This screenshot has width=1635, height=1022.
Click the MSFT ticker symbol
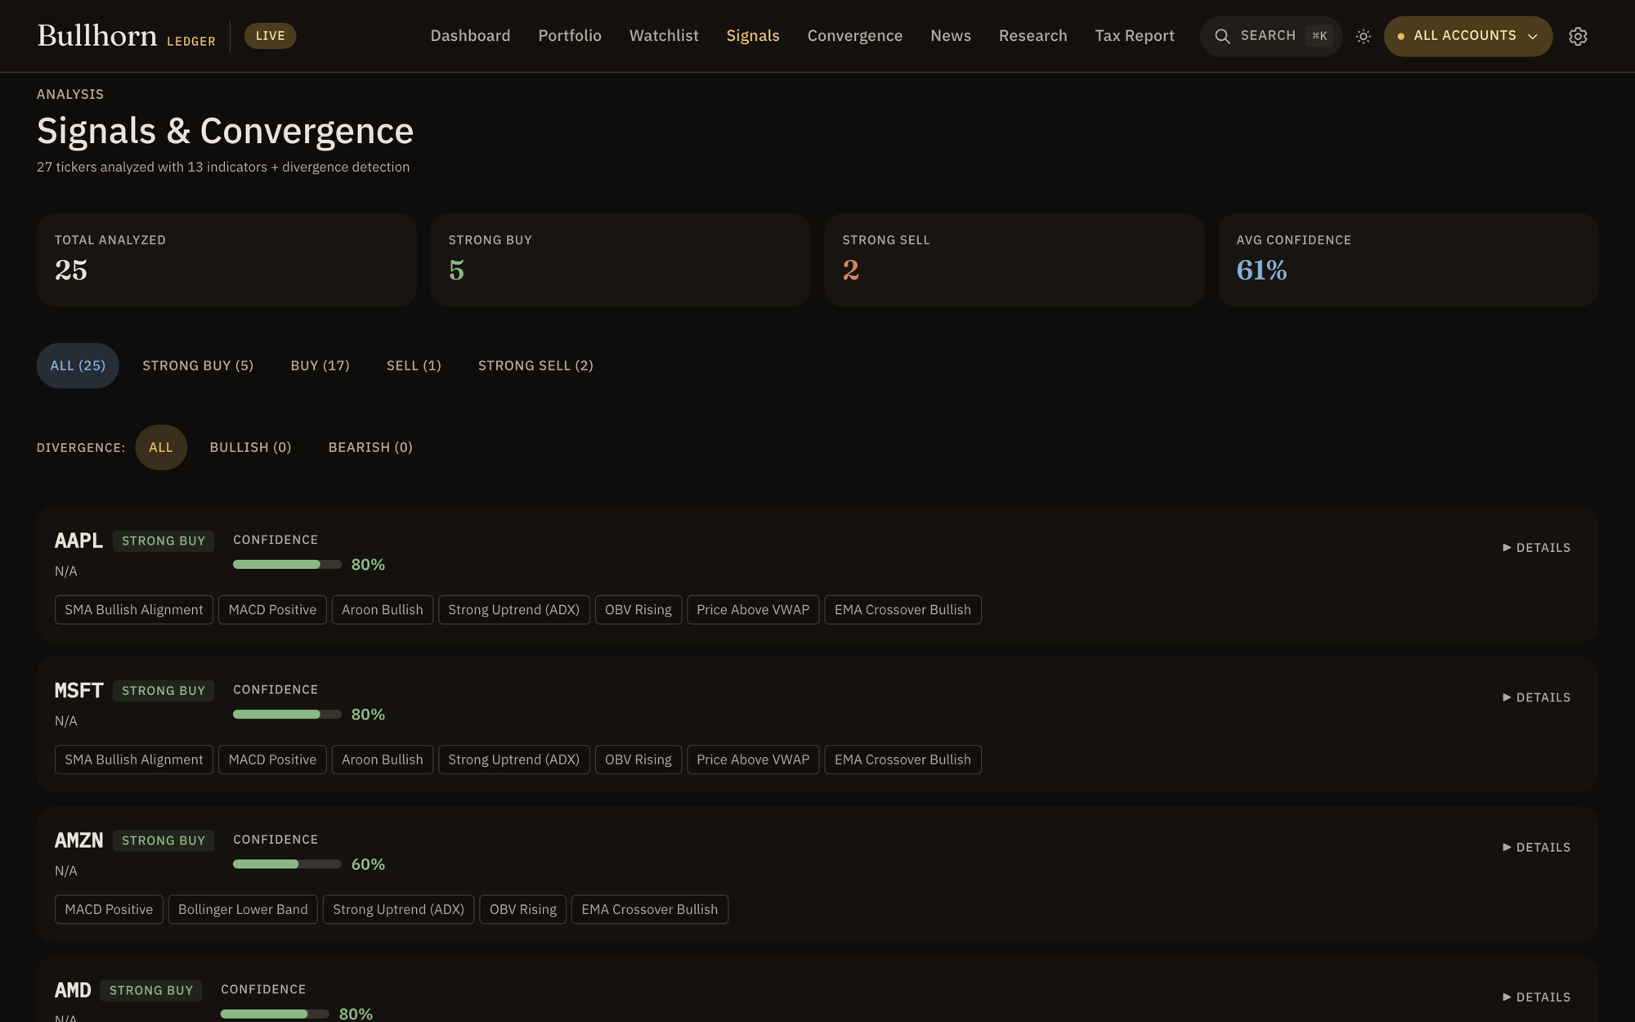[78, 690]
